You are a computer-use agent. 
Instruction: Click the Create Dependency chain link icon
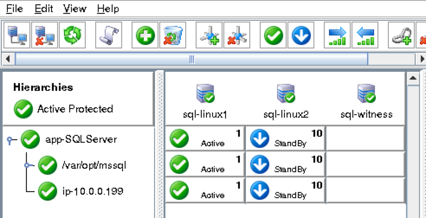point(401,35)
